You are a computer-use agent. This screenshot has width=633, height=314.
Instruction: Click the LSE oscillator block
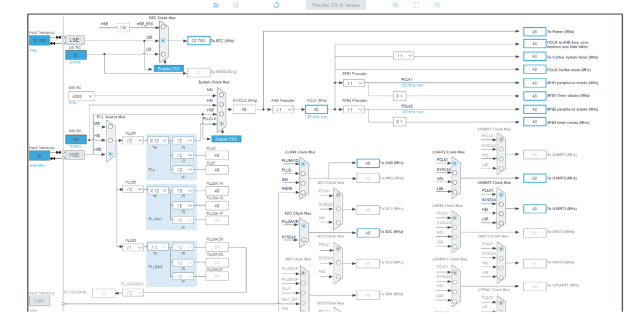tap(75, 39)
